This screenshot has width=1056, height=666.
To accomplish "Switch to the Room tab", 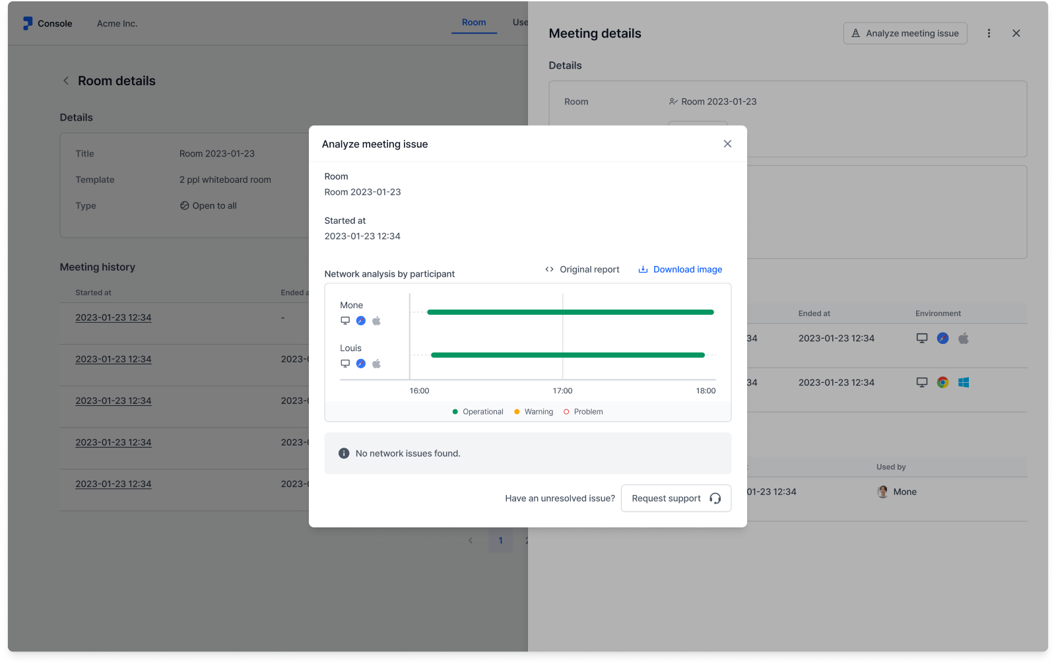I will pos(474,22).
